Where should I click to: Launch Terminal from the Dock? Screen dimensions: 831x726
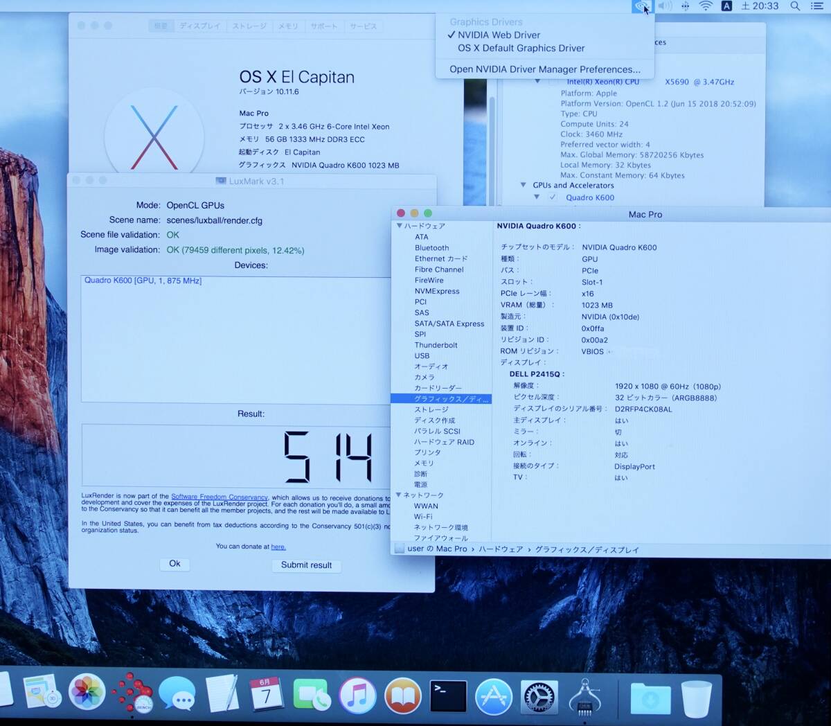coord(448,696)
